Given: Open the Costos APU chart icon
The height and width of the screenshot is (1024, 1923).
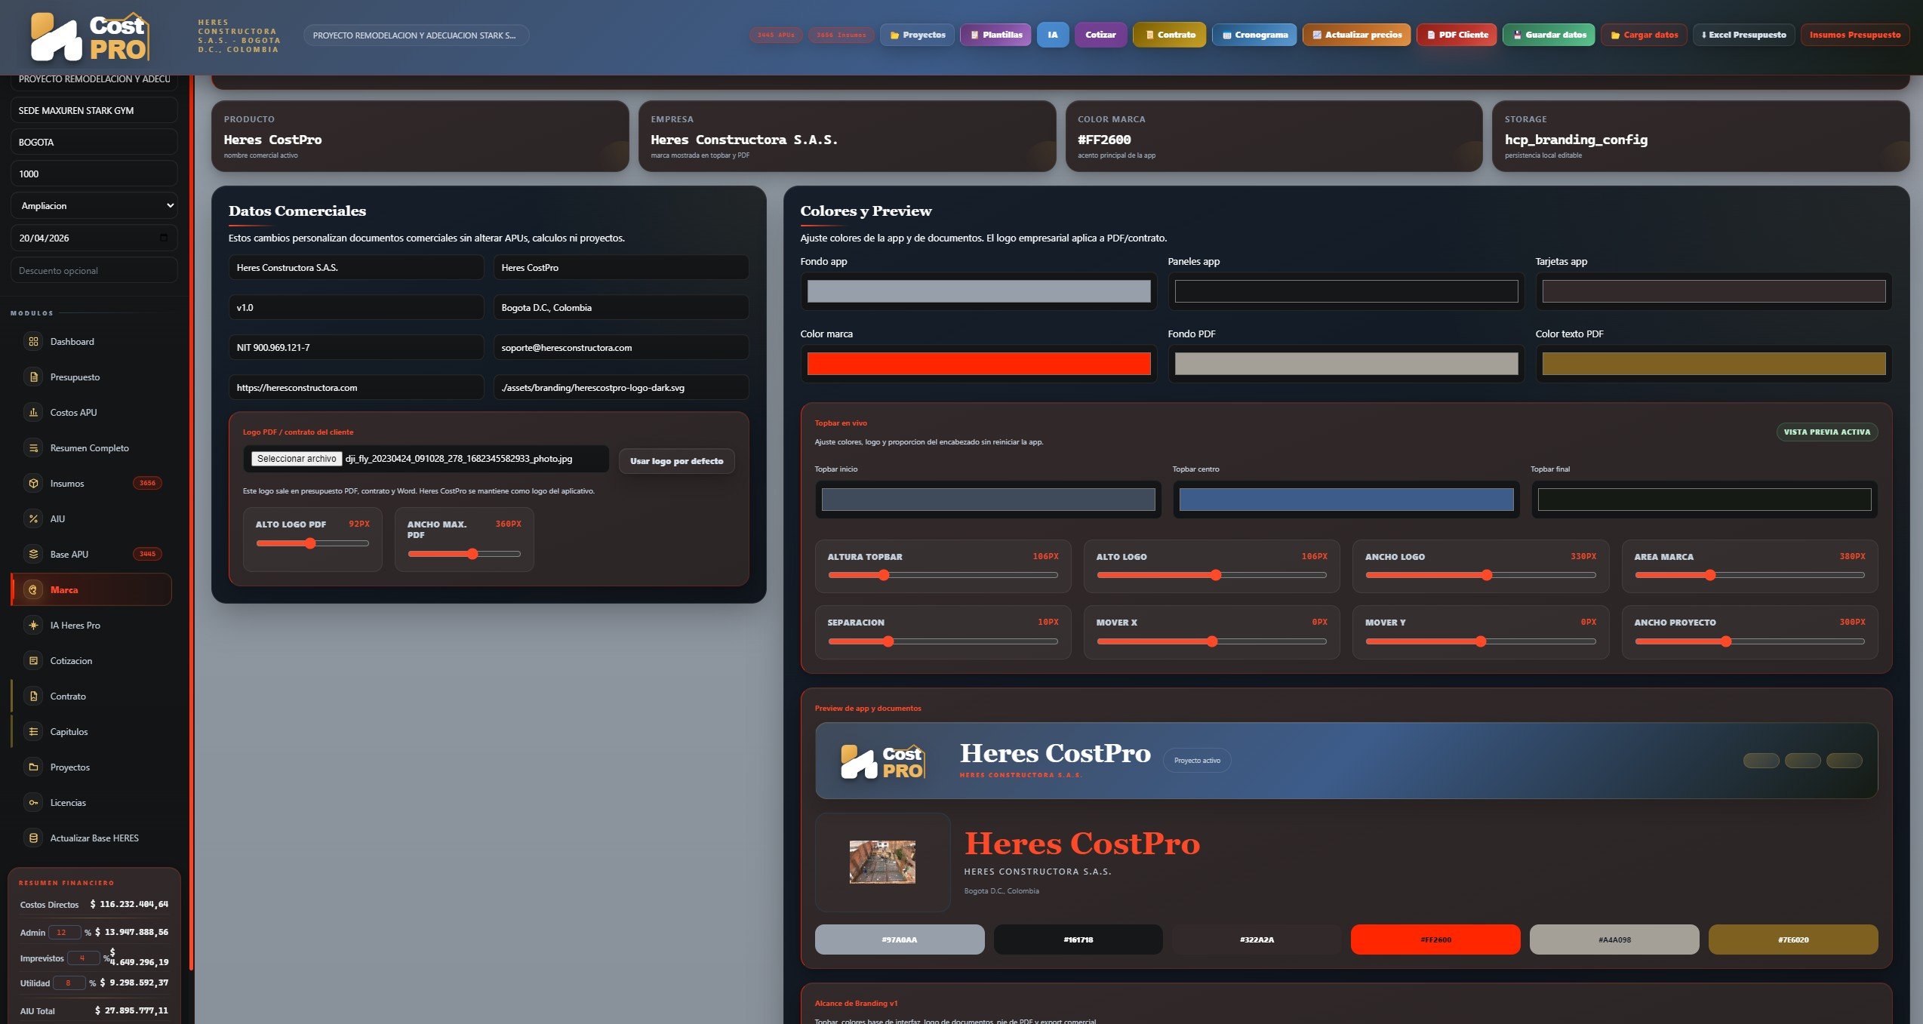Looking at the screenshot, I should pos(33,413).
